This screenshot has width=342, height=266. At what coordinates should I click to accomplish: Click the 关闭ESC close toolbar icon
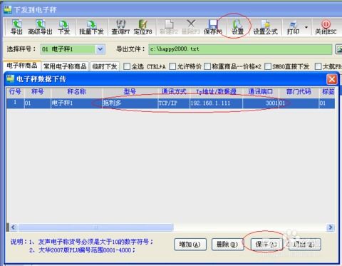pos(326,27)
